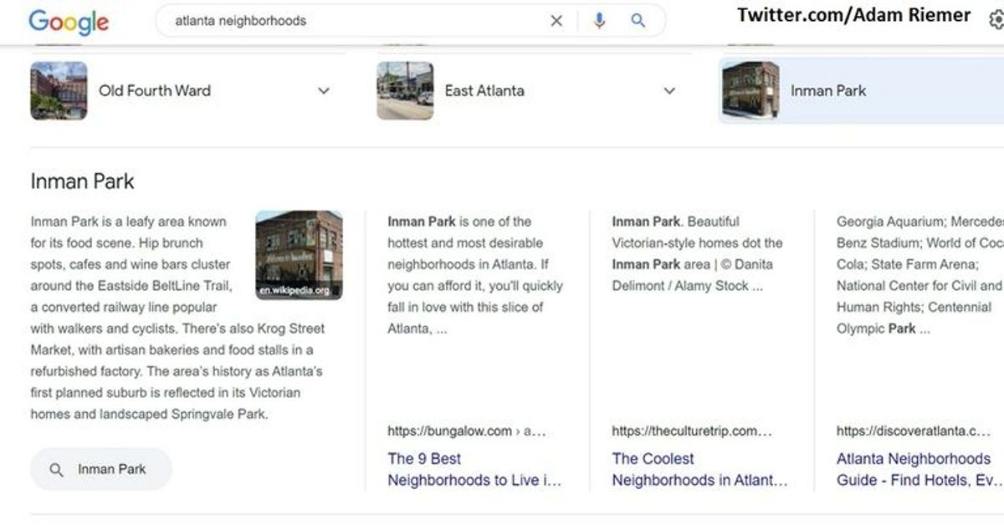Click text 'homes and landscaped Springvale Park'
This screenshot has width=1004, height=525.
[x=150, y=415]
